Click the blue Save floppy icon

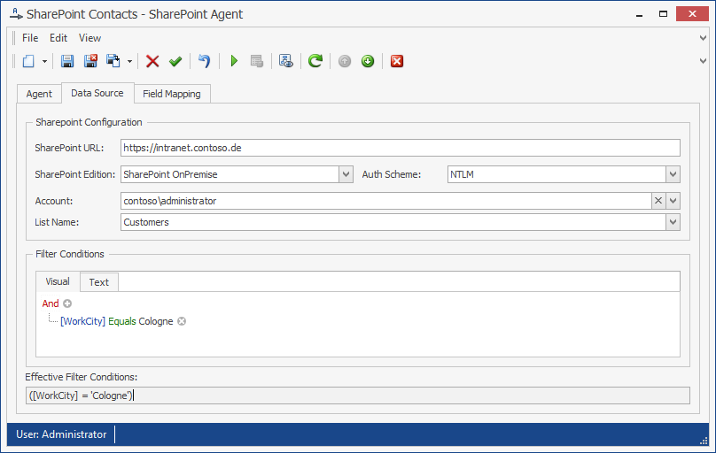(67, 61)
